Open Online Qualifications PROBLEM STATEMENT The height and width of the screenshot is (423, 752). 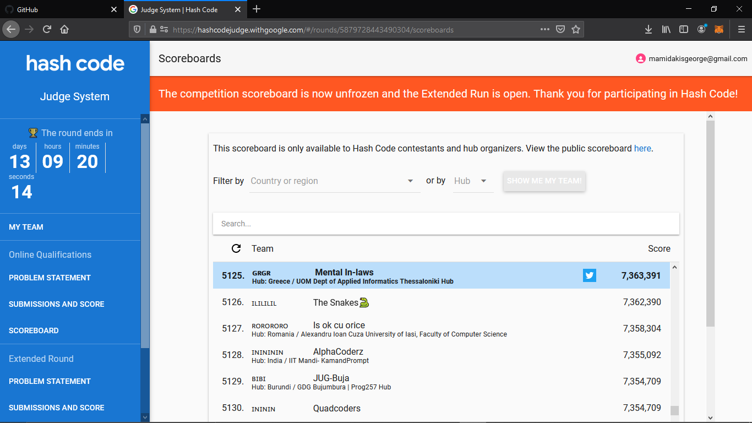pyautogui.click(x=50, y=278)
